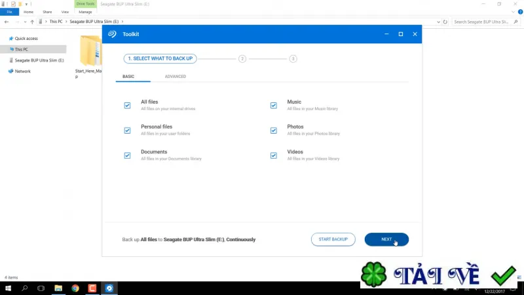The width and height of the screenshot is (524, 295).
Task: Expand the ribbon chevron in Explorer
Action: point(514,12)
